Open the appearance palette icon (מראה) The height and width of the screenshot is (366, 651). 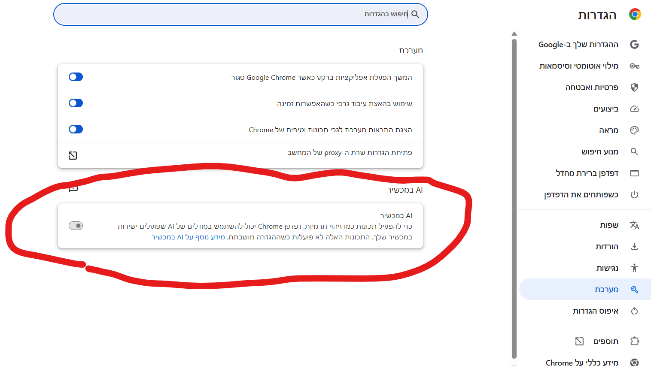pos(634,130)
